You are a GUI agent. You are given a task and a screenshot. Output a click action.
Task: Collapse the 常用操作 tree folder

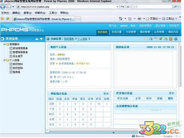pos(4,44)
